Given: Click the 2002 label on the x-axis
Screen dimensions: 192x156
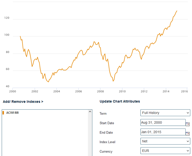Looking at the screenshot, I should pos(35,91).
